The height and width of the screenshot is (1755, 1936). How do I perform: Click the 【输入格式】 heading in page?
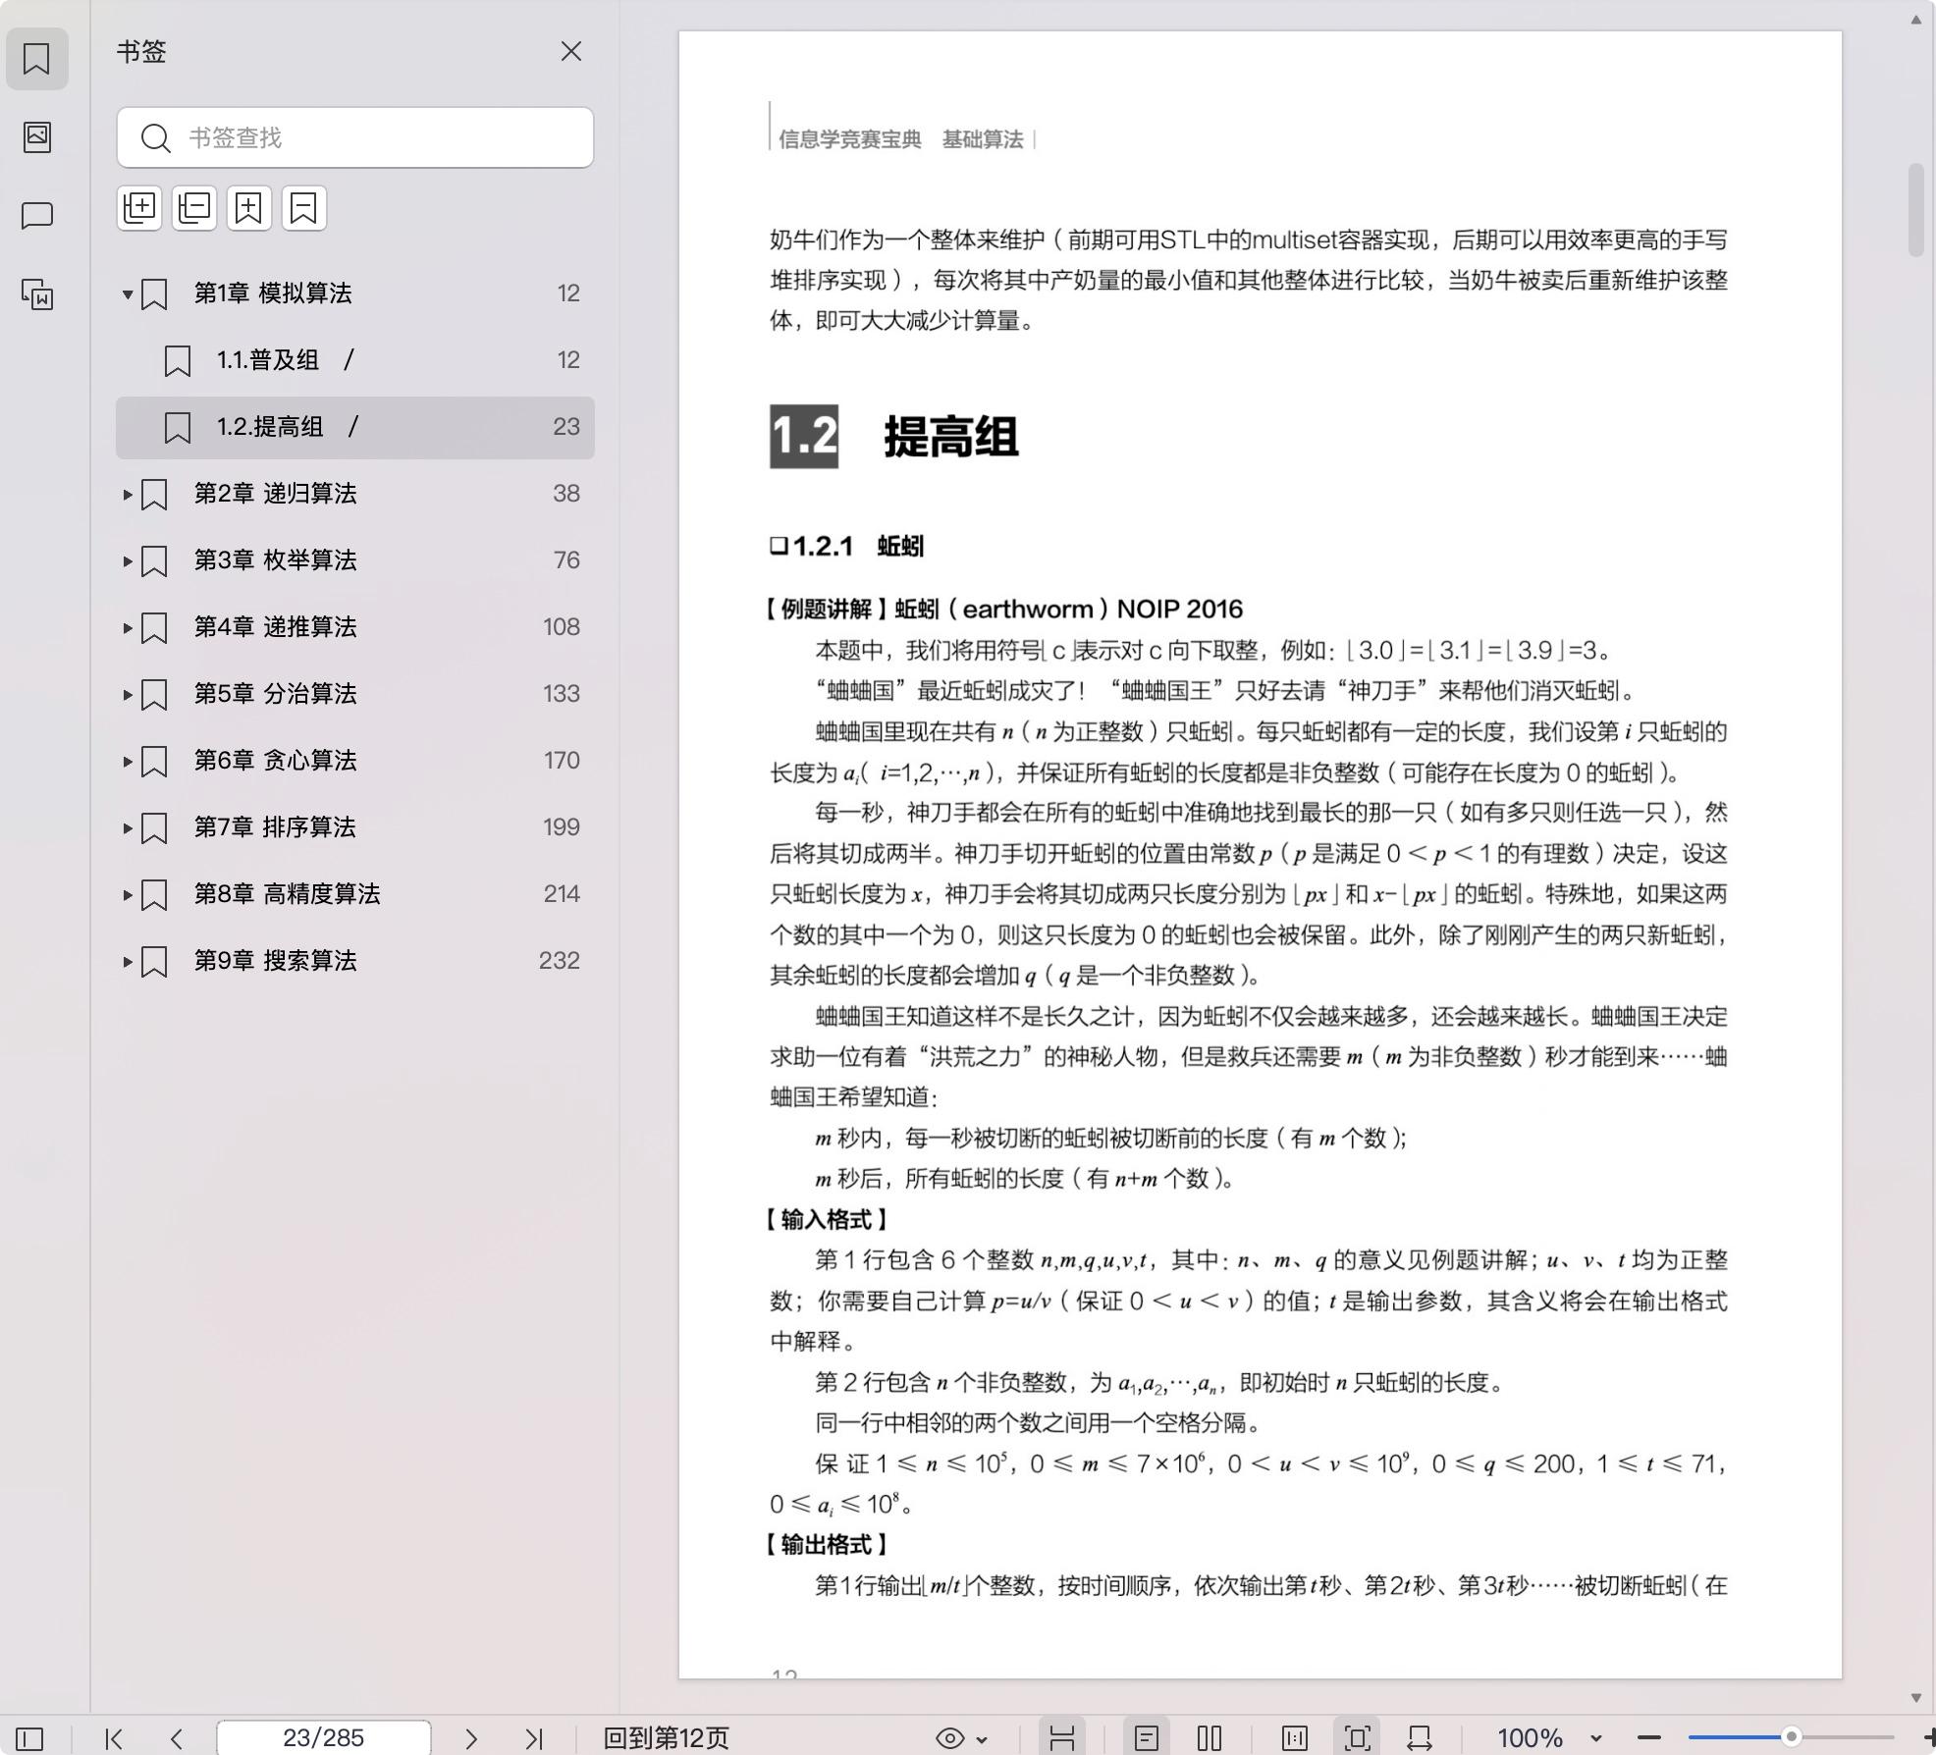(x=827, y=1220)
